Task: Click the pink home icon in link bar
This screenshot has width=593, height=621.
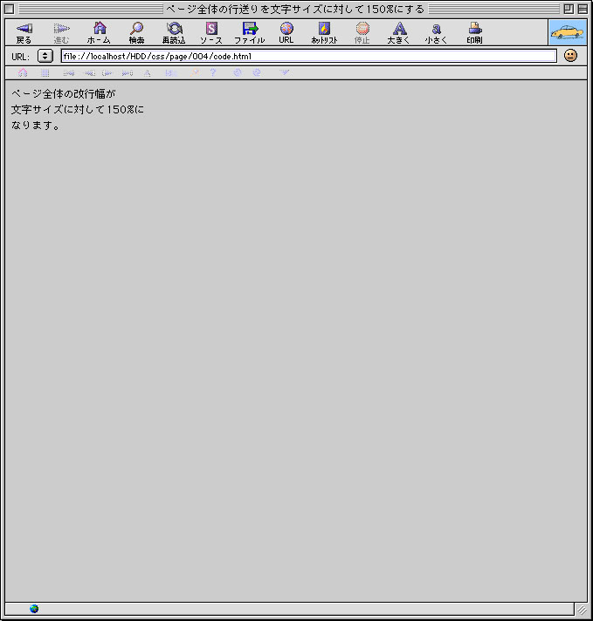Action: [23, 73]
